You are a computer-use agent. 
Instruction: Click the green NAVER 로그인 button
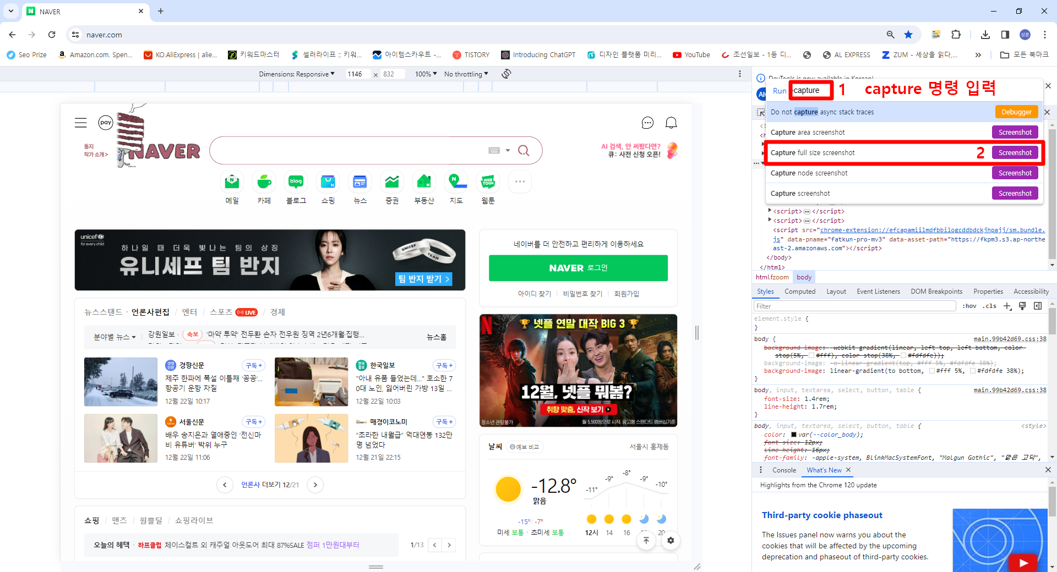pyautogui.click(x=578, y=268)
